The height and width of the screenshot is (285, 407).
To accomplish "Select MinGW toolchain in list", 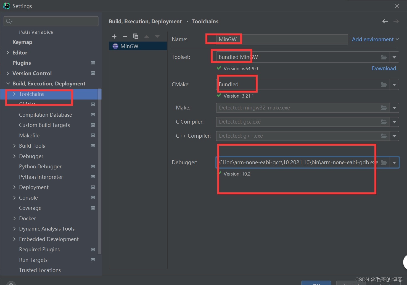I will pos(138,46).
